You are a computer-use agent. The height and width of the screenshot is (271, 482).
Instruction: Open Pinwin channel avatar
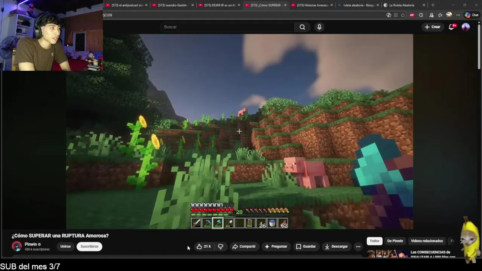click(x=17, y=247)
